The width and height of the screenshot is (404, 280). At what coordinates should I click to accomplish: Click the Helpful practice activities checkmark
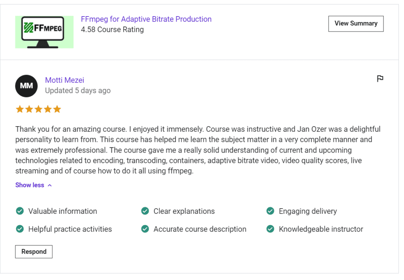20,229
